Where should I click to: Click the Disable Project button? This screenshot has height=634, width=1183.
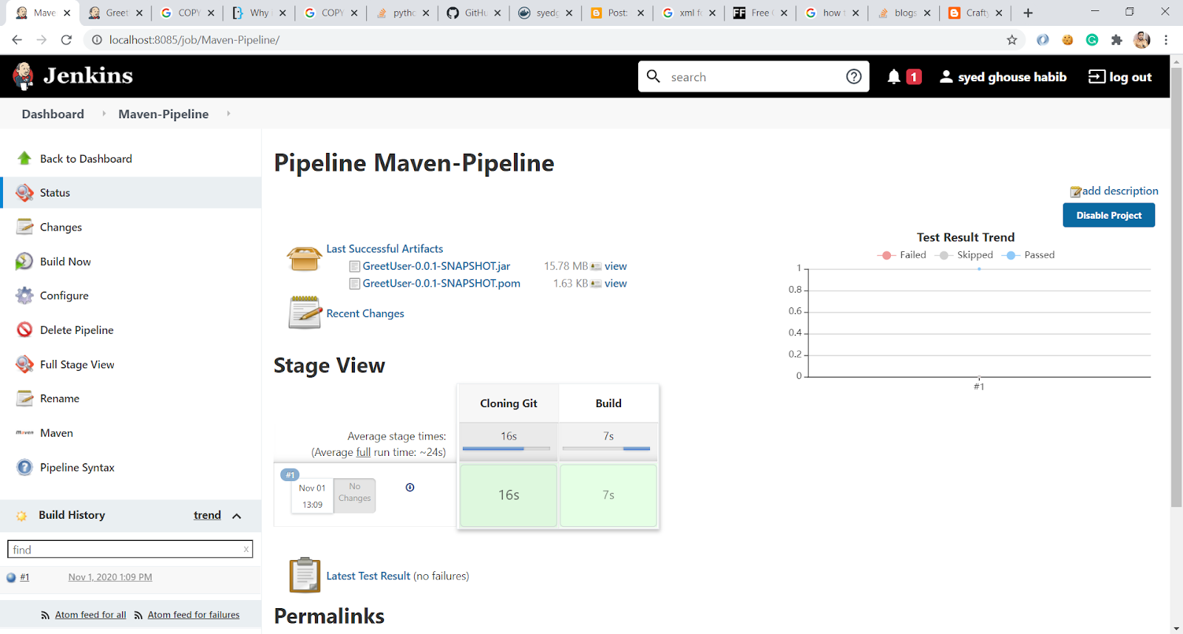click(1108, 215)
